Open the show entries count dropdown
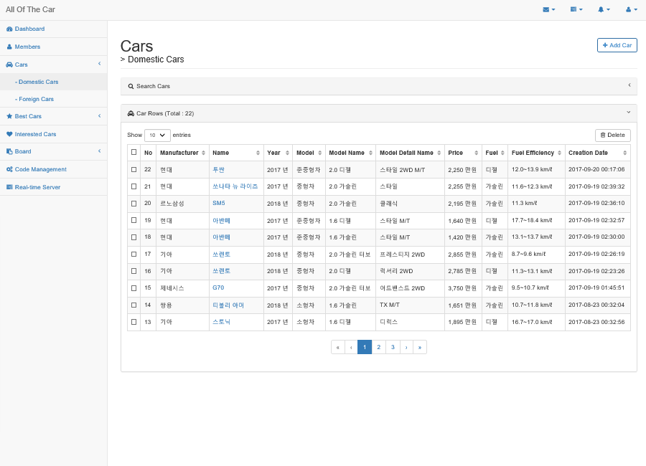646x466 pixels. tap(157, 135)
